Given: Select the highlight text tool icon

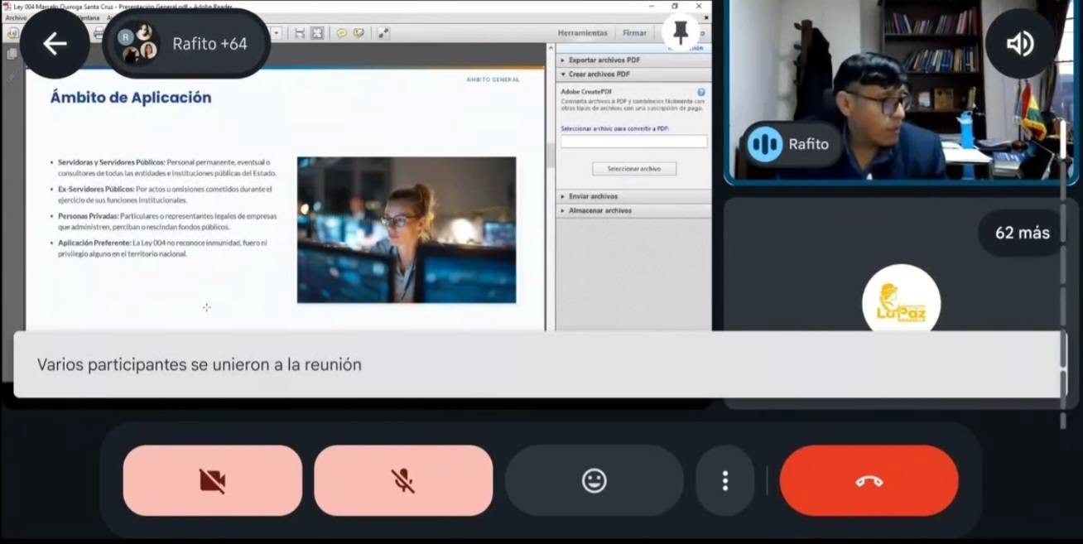Looking at the screenshot, I should pos(359,33).
